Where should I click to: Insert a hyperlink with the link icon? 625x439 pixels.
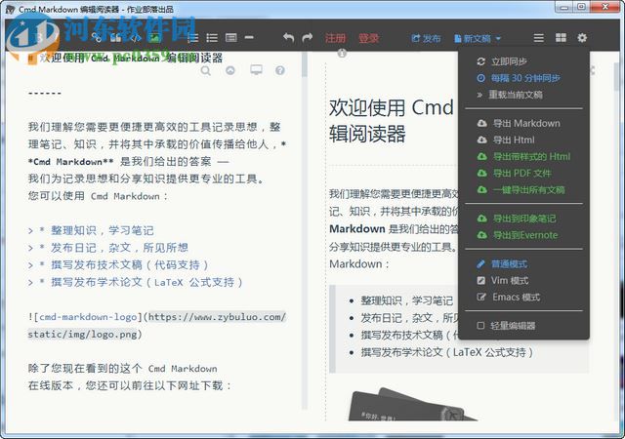(x=96, y=38)
